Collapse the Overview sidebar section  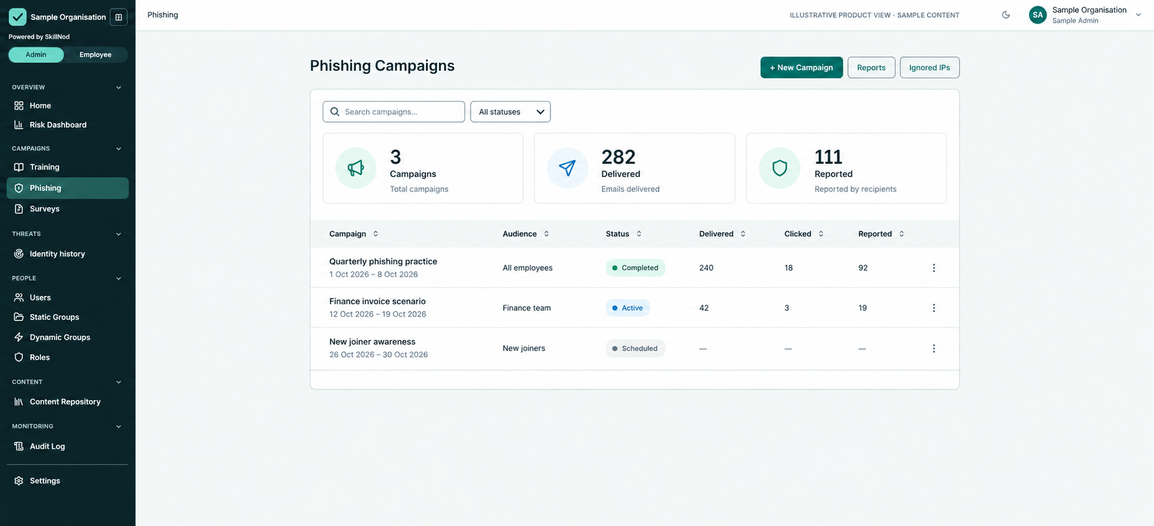pyautogui.click(x=118, y=88)
